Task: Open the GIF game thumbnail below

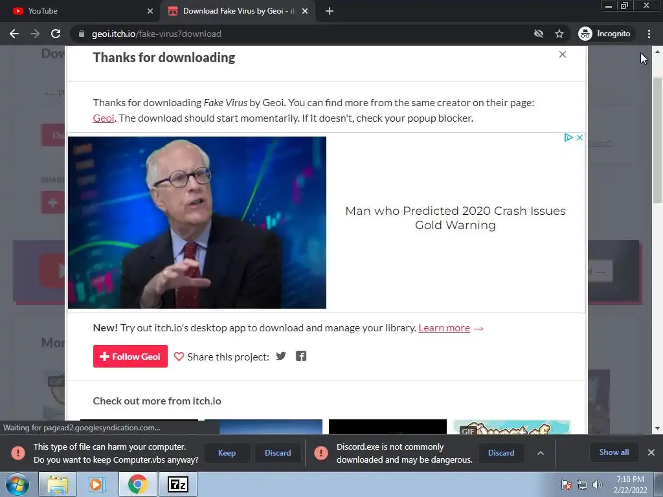Action: tap(511, 427)
